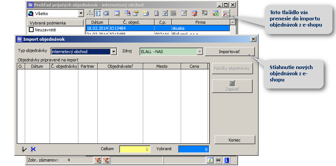Image resolution: width=336 pixels, height=166 pixels.
Task: Click the properties hand toolbar icon
Action: point(135,13)
